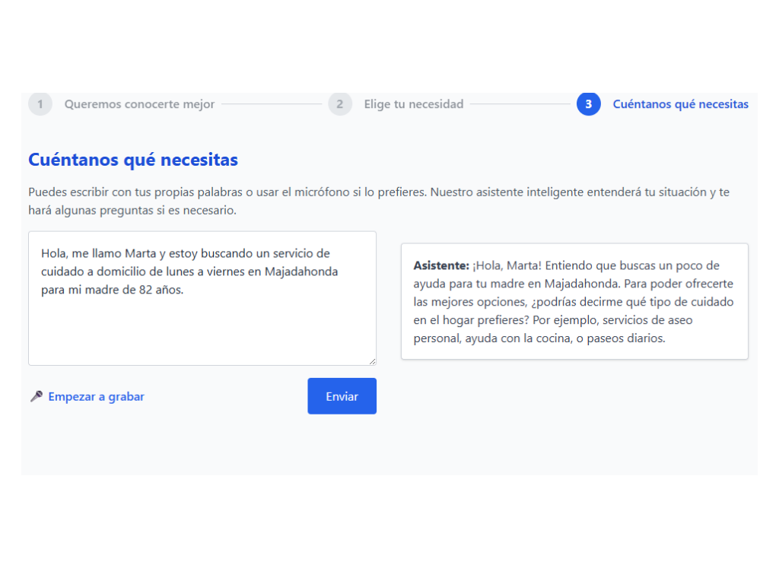Click the assistant response panel

[574, 301]
